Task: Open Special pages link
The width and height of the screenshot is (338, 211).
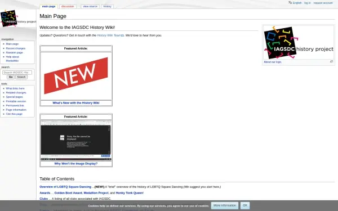Action: pos(14,97)
